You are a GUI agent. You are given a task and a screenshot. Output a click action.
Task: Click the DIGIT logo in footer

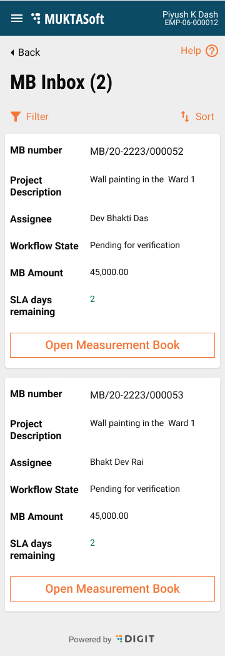coord(135,639)
